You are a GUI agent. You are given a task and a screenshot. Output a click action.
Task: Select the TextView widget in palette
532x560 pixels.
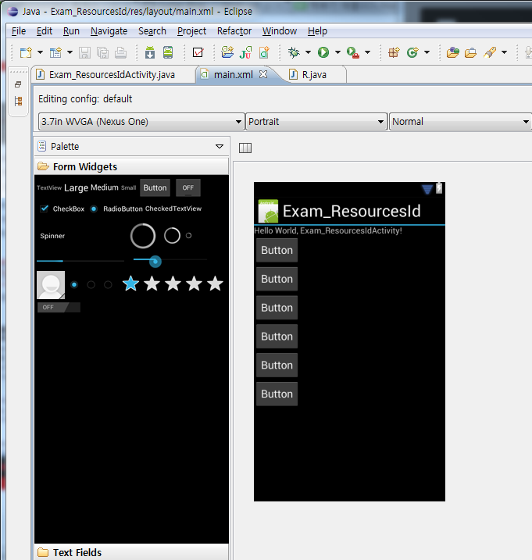(x=49, y=188)
